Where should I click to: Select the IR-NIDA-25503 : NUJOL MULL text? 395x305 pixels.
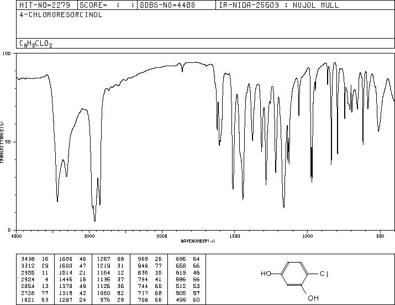pos(279,5)
